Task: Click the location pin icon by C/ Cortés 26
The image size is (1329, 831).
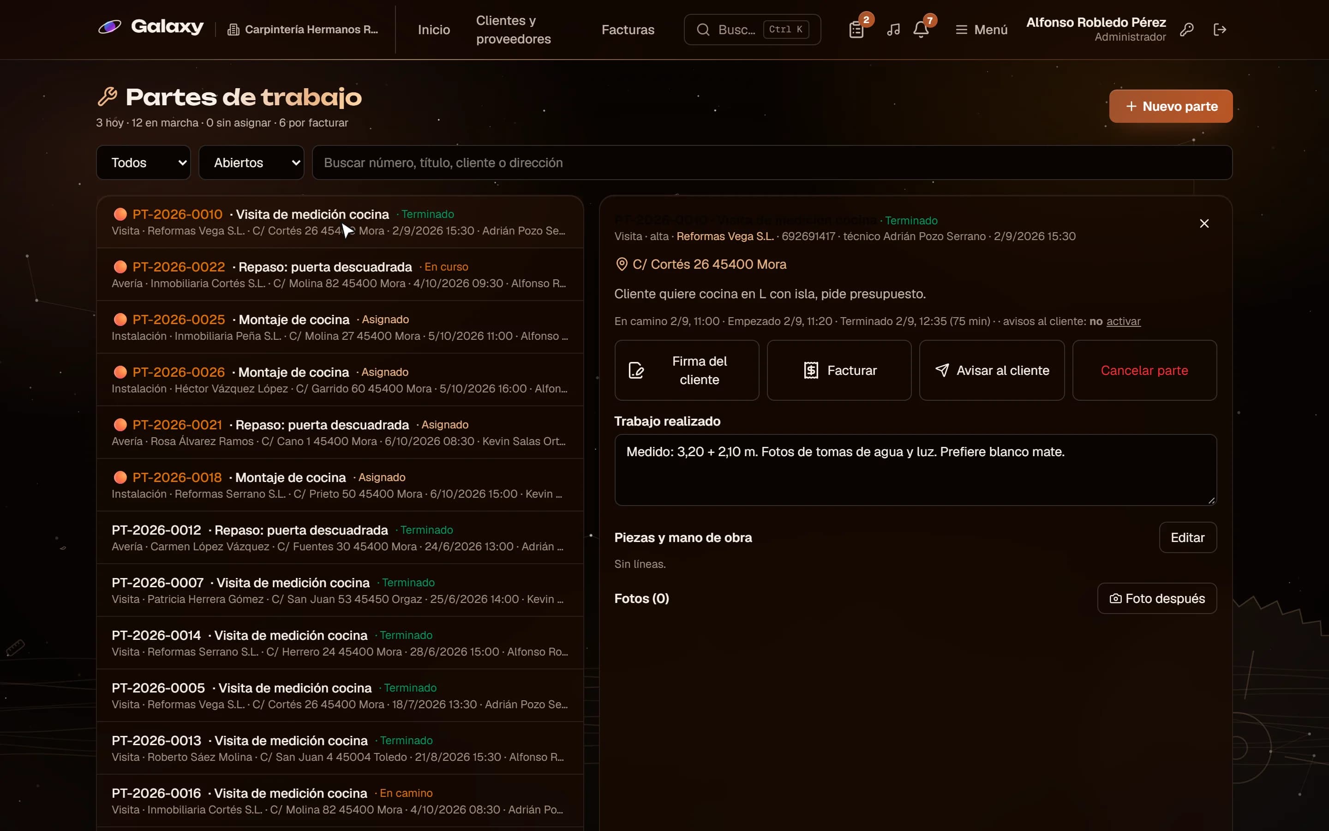Action: pyautogui.click(x=621, y=265)
